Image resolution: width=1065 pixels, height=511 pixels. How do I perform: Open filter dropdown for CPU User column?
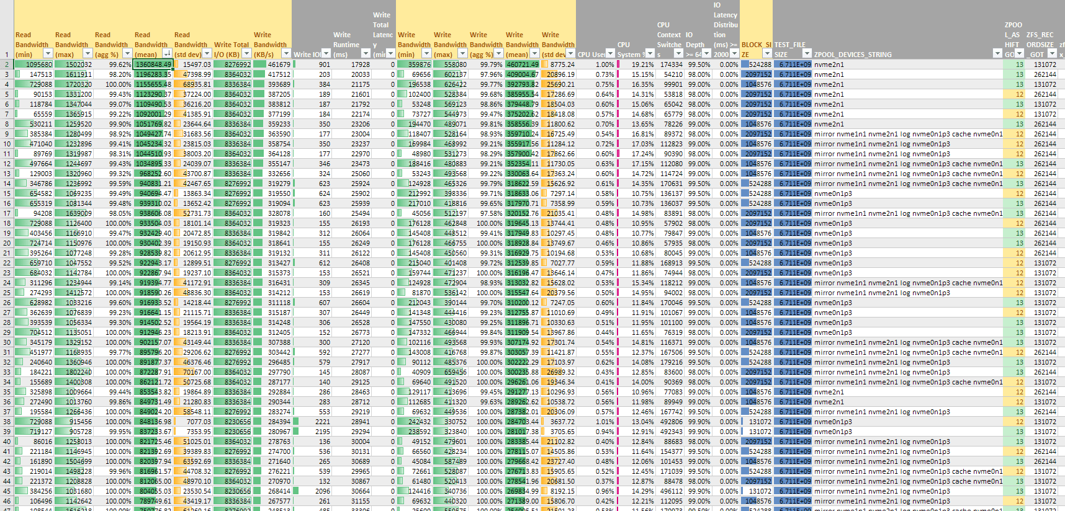click(610, 54)
